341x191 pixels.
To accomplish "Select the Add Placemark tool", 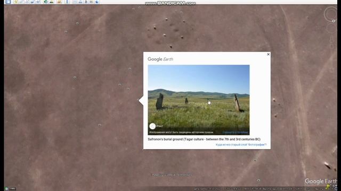I will (16, 2).
